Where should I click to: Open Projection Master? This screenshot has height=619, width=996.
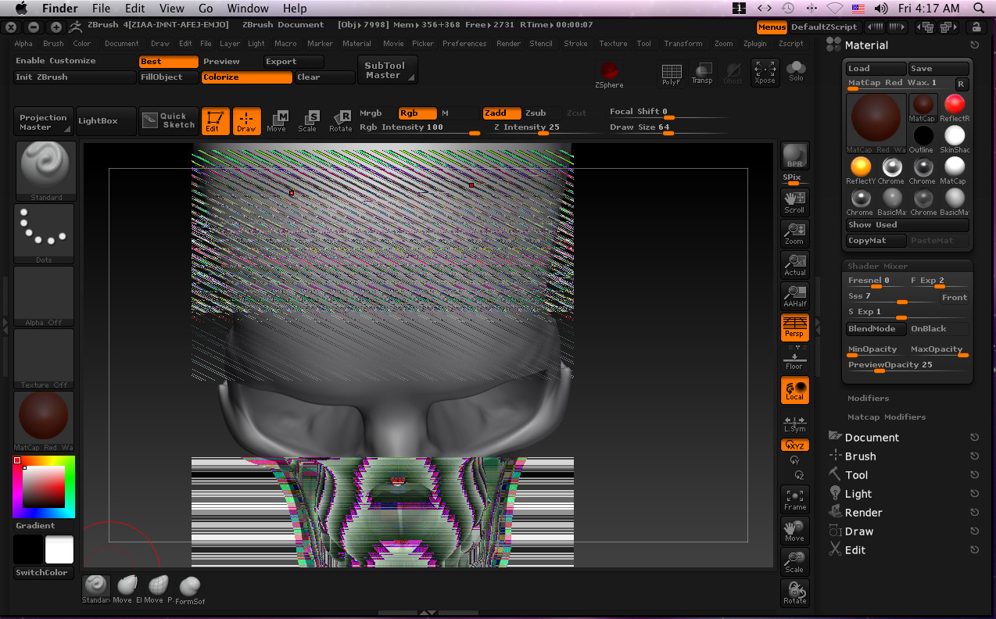pos(43,121)
